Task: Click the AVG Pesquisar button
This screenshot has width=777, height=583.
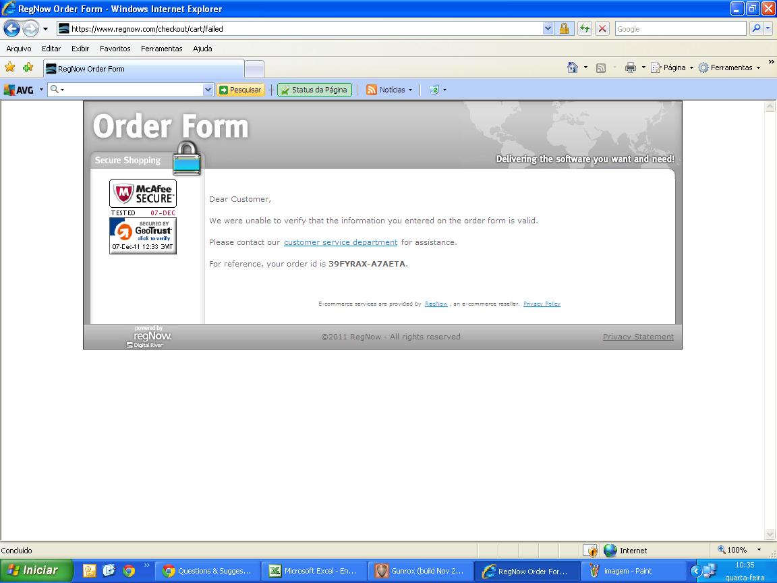Action: pos(241,90)
